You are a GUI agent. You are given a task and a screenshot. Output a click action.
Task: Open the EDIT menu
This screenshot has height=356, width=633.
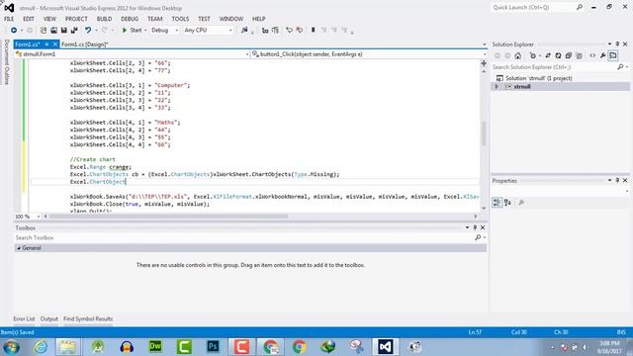[x=29, y=19]
